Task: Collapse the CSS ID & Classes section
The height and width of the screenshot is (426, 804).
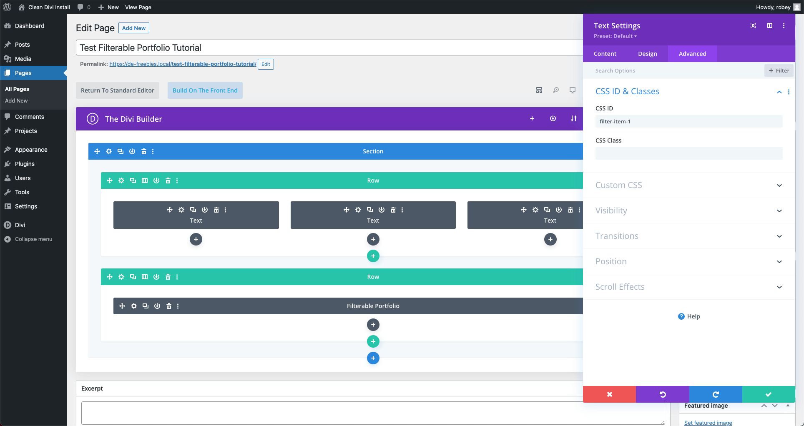Action: 779,92
